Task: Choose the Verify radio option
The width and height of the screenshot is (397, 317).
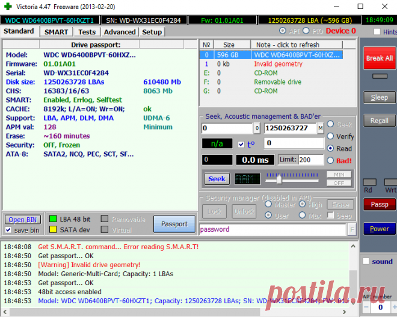Action: 330,136
